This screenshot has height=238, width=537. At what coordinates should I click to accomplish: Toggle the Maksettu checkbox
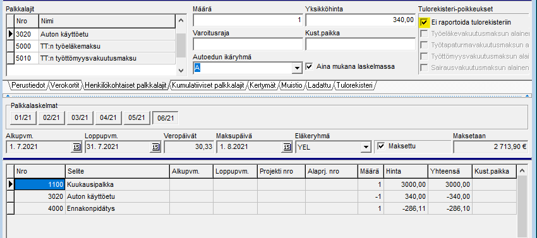point(381,146)
